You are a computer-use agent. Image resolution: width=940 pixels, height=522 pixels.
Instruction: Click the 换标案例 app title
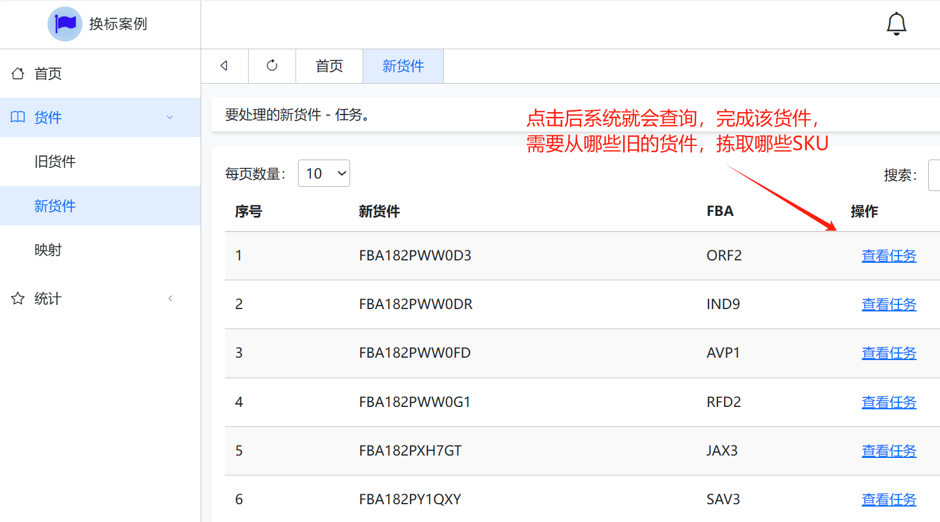pos(118,24)
